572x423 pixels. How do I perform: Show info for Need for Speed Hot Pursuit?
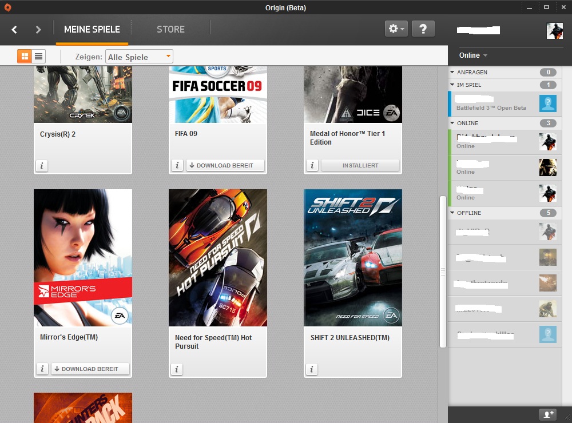(x=177, y=369)
